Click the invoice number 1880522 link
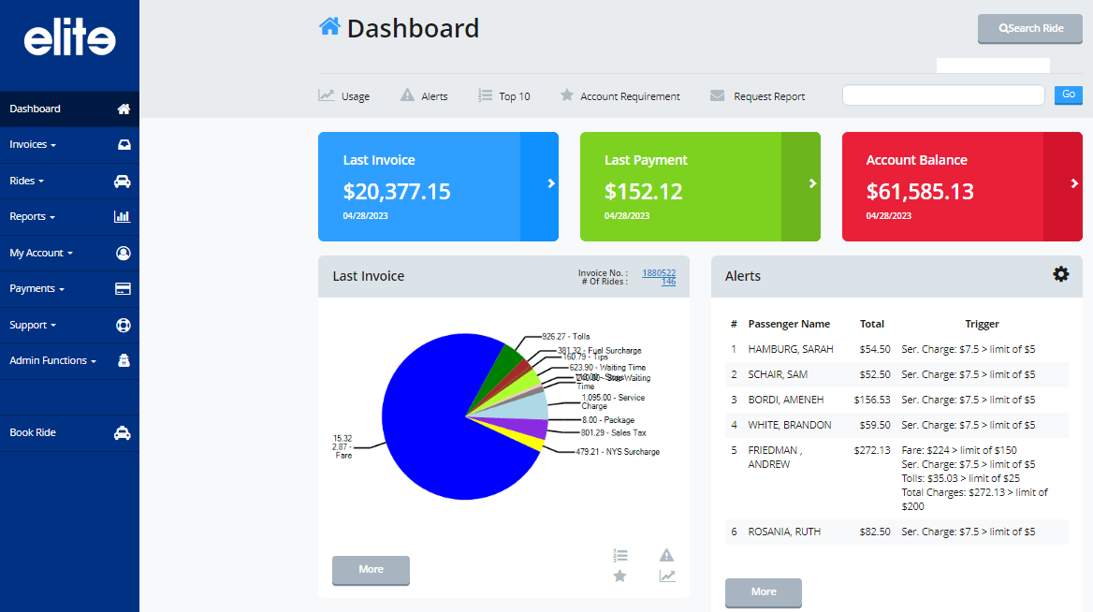The height and width of the screenshot is (612, 1093). [x=658, y=271]
